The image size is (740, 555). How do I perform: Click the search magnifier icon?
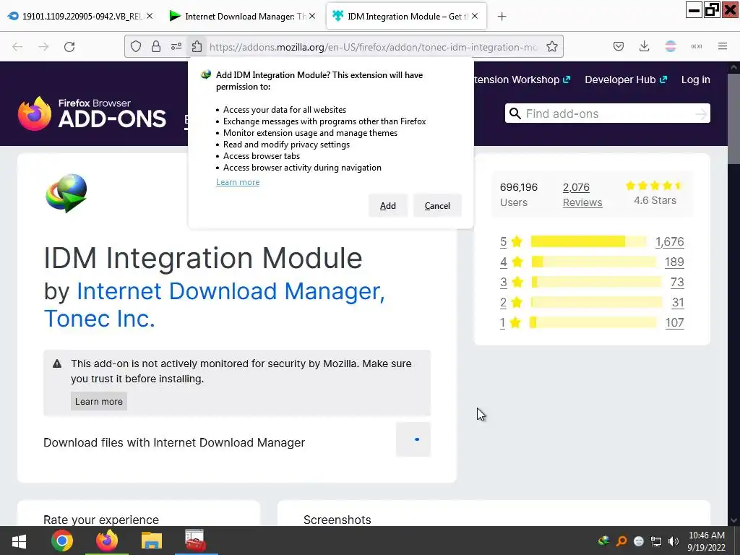(x=515, y=113)
